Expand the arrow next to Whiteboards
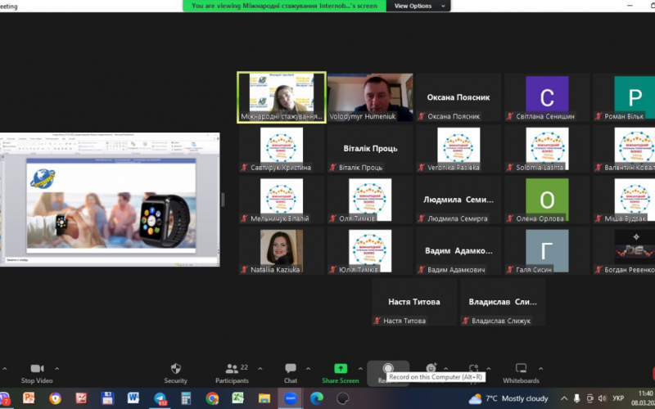 (x=540, y=369)
